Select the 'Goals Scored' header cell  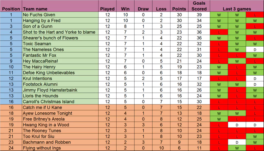click(199, 6)
